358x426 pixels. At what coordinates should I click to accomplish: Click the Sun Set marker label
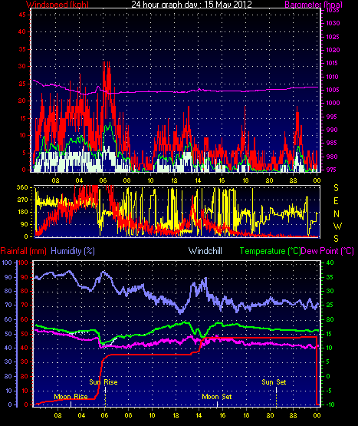[x=274, y=382]
